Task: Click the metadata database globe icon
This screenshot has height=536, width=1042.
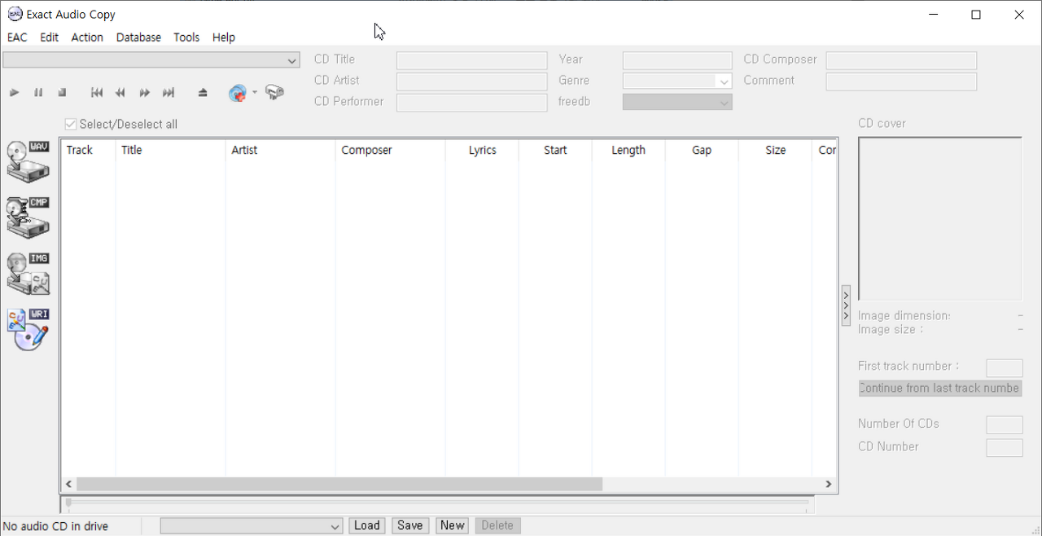Action: (x=238, y=93)
